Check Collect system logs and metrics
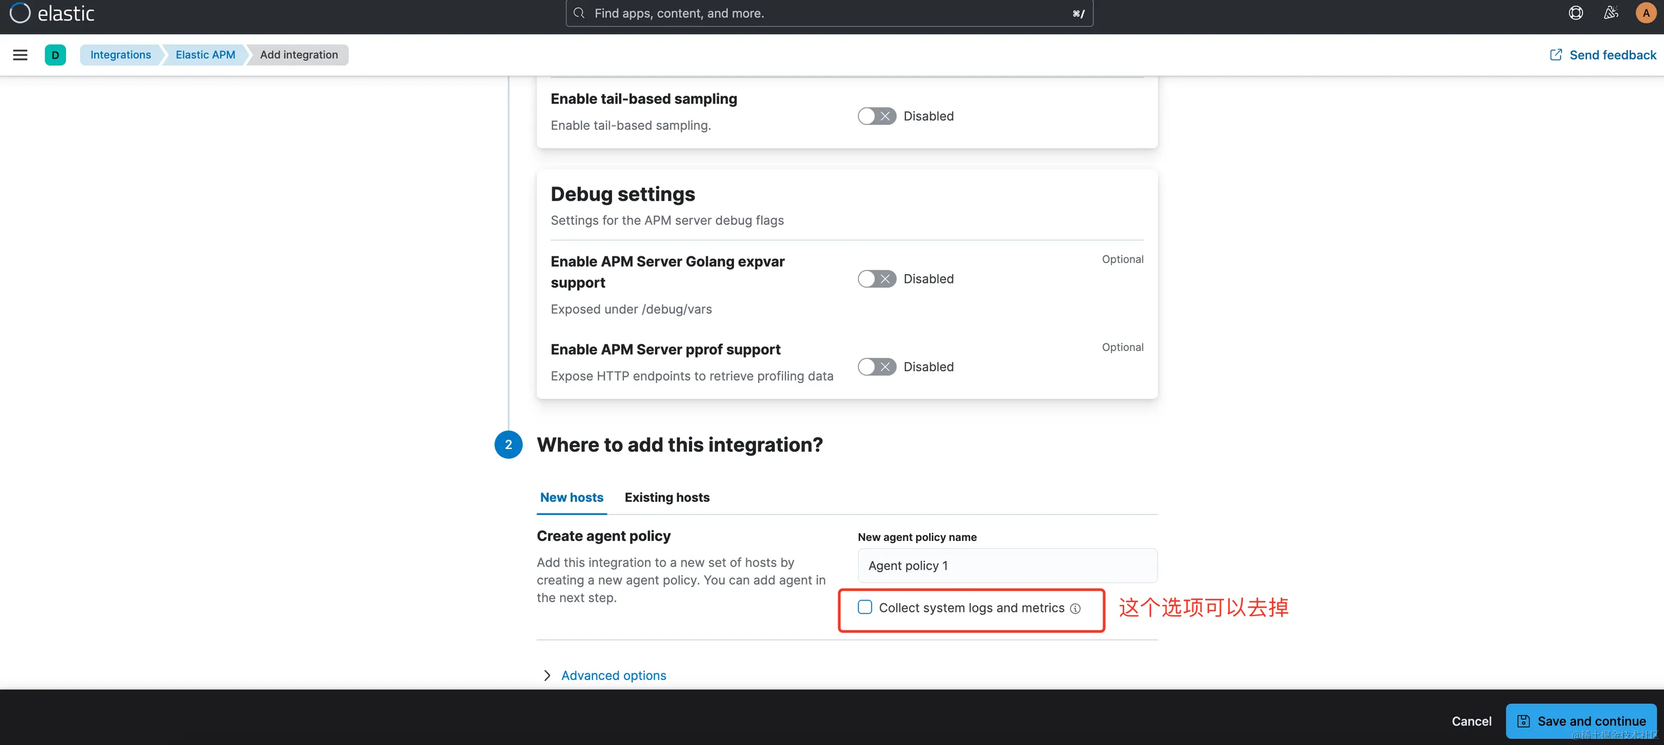Image resolution: width=1664 pixels, height=745 pixels. [x=865, y=607]
